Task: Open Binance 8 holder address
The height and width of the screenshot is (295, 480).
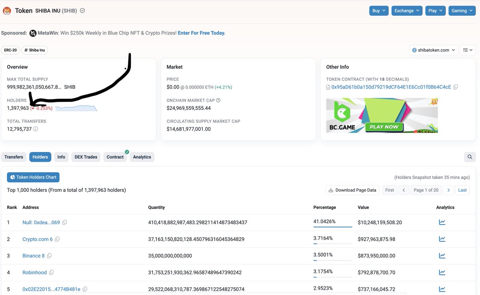Action: pyautogui.click(x=34, y=256)
